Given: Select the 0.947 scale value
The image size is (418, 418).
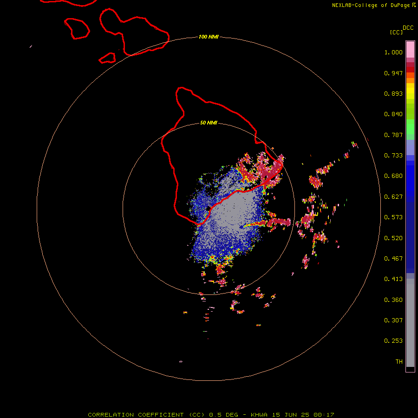Looking at the screenshot, I should pyautogui.click(x=393, y=73).
